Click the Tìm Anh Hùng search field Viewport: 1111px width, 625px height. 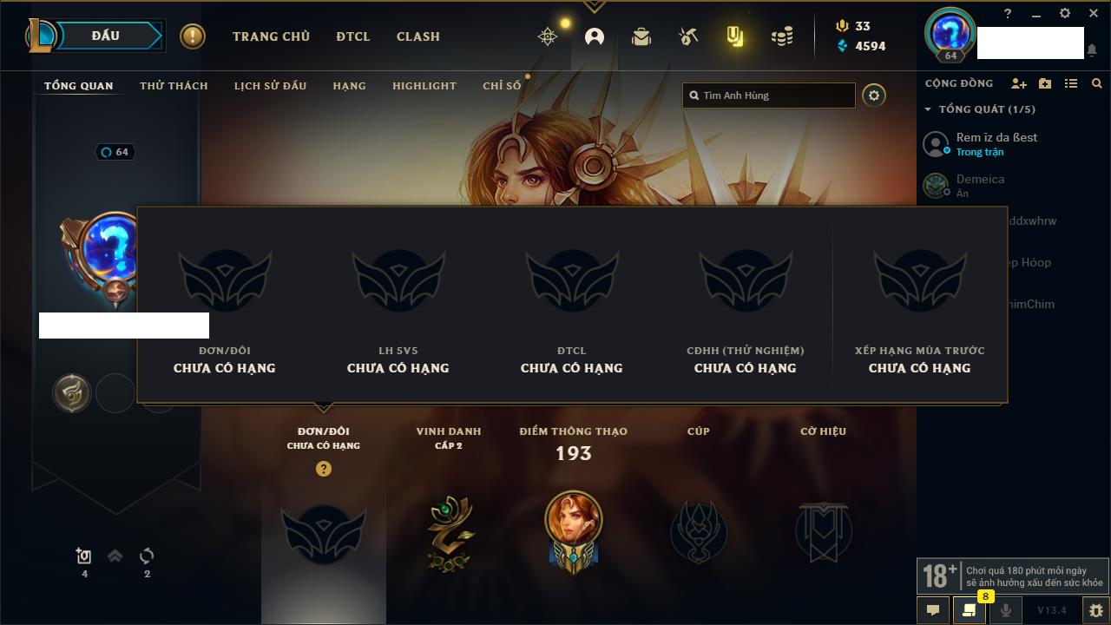[769, 95]
